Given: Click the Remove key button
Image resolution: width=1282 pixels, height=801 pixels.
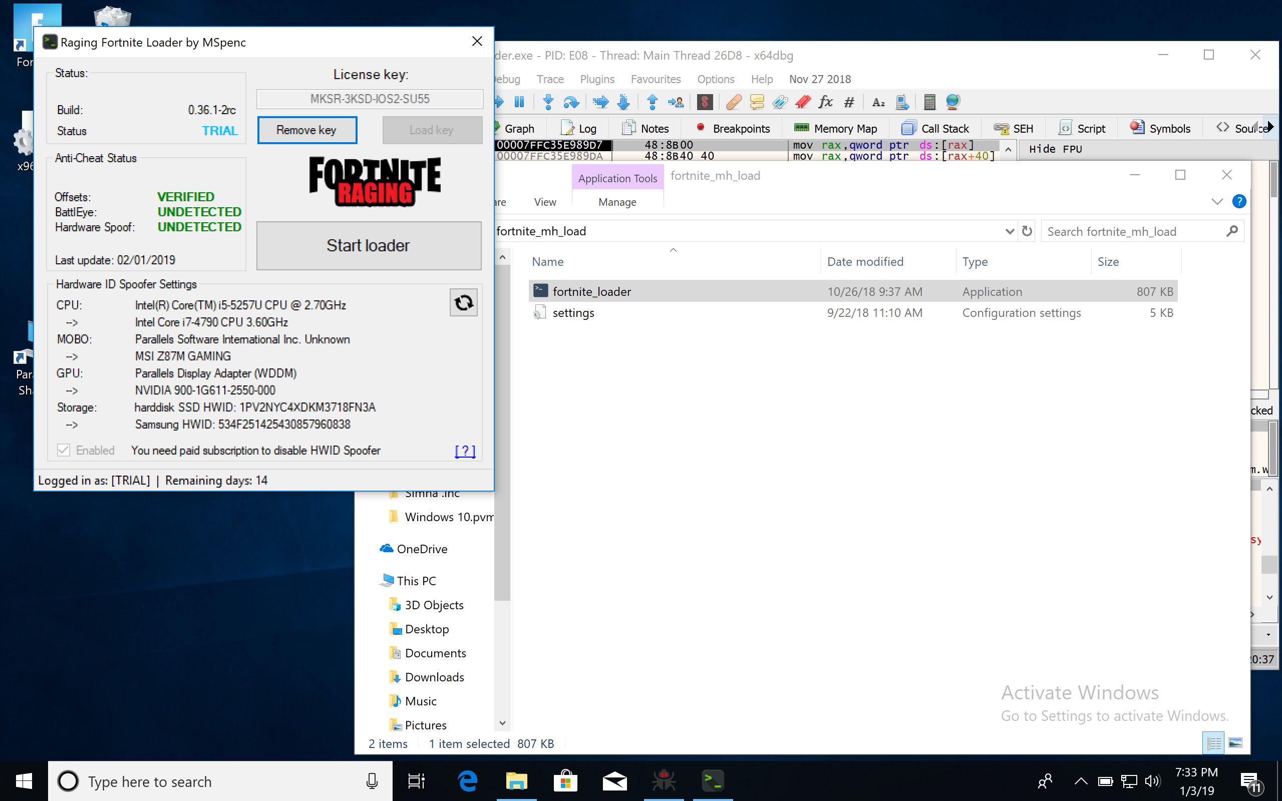Looking at the screenshot, I should coord(306,130).
